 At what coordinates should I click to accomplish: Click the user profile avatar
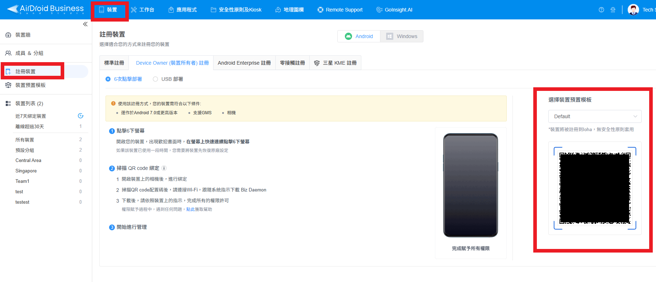633,10
